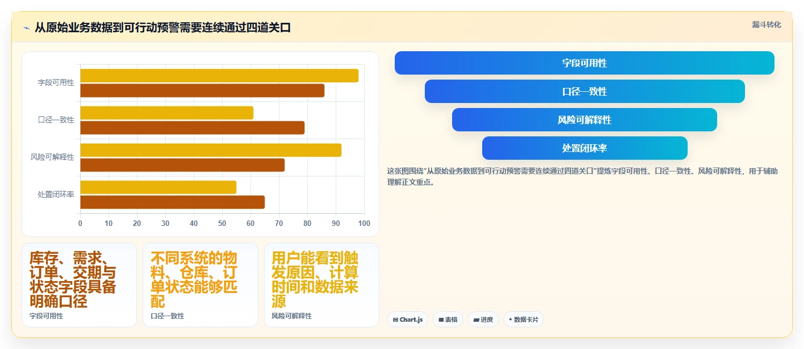The width and height of the screenshot is (804, 349).
Task: Select the 风险可解释性 funnel stage
Action: [585, 120]
